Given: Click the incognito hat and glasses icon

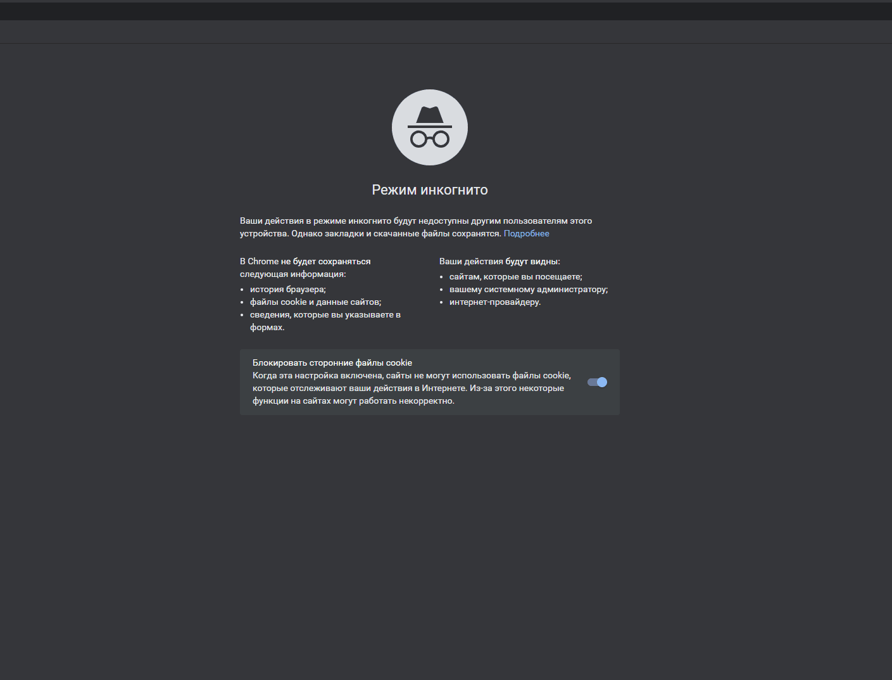Looking at the screenshot, I should click(x=430, y=127).
